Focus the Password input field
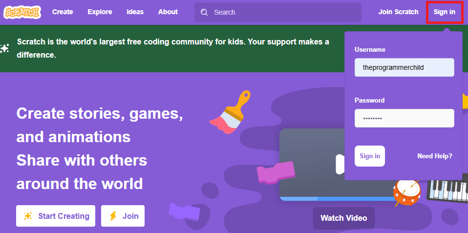468x233 pixels. [x=404, y=118]
